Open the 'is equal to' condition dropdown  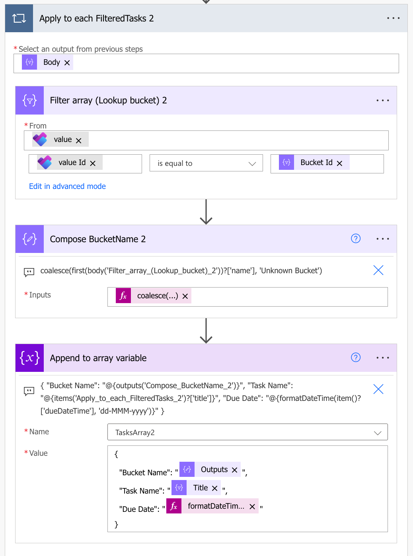206,163
